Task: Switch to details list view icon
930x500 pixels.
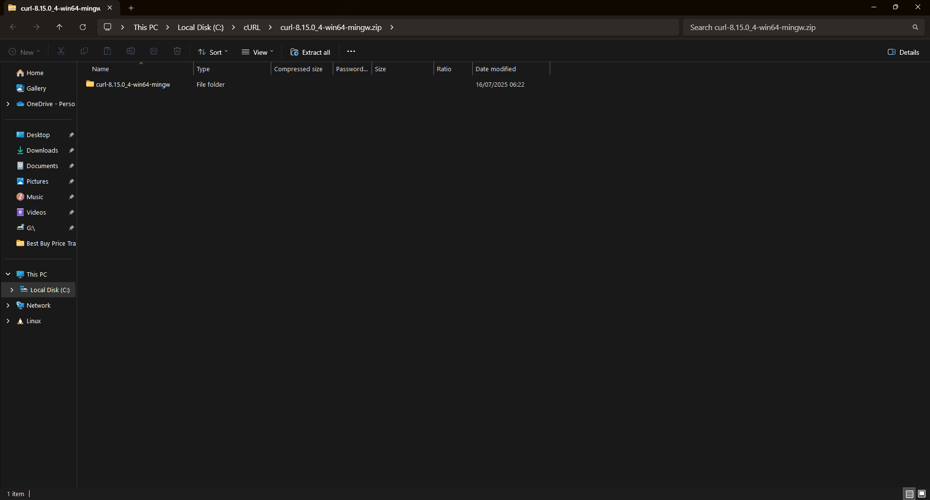Action: [909, 494]
